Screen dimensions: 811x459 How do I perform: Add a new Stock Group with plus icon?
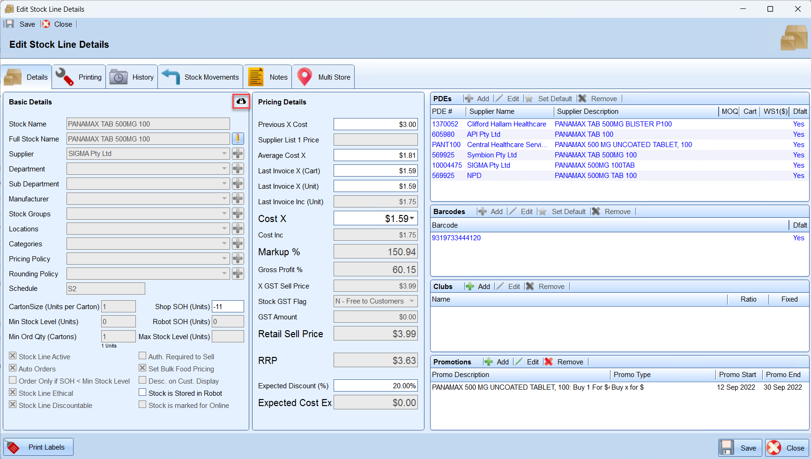(x=238, y=214)
